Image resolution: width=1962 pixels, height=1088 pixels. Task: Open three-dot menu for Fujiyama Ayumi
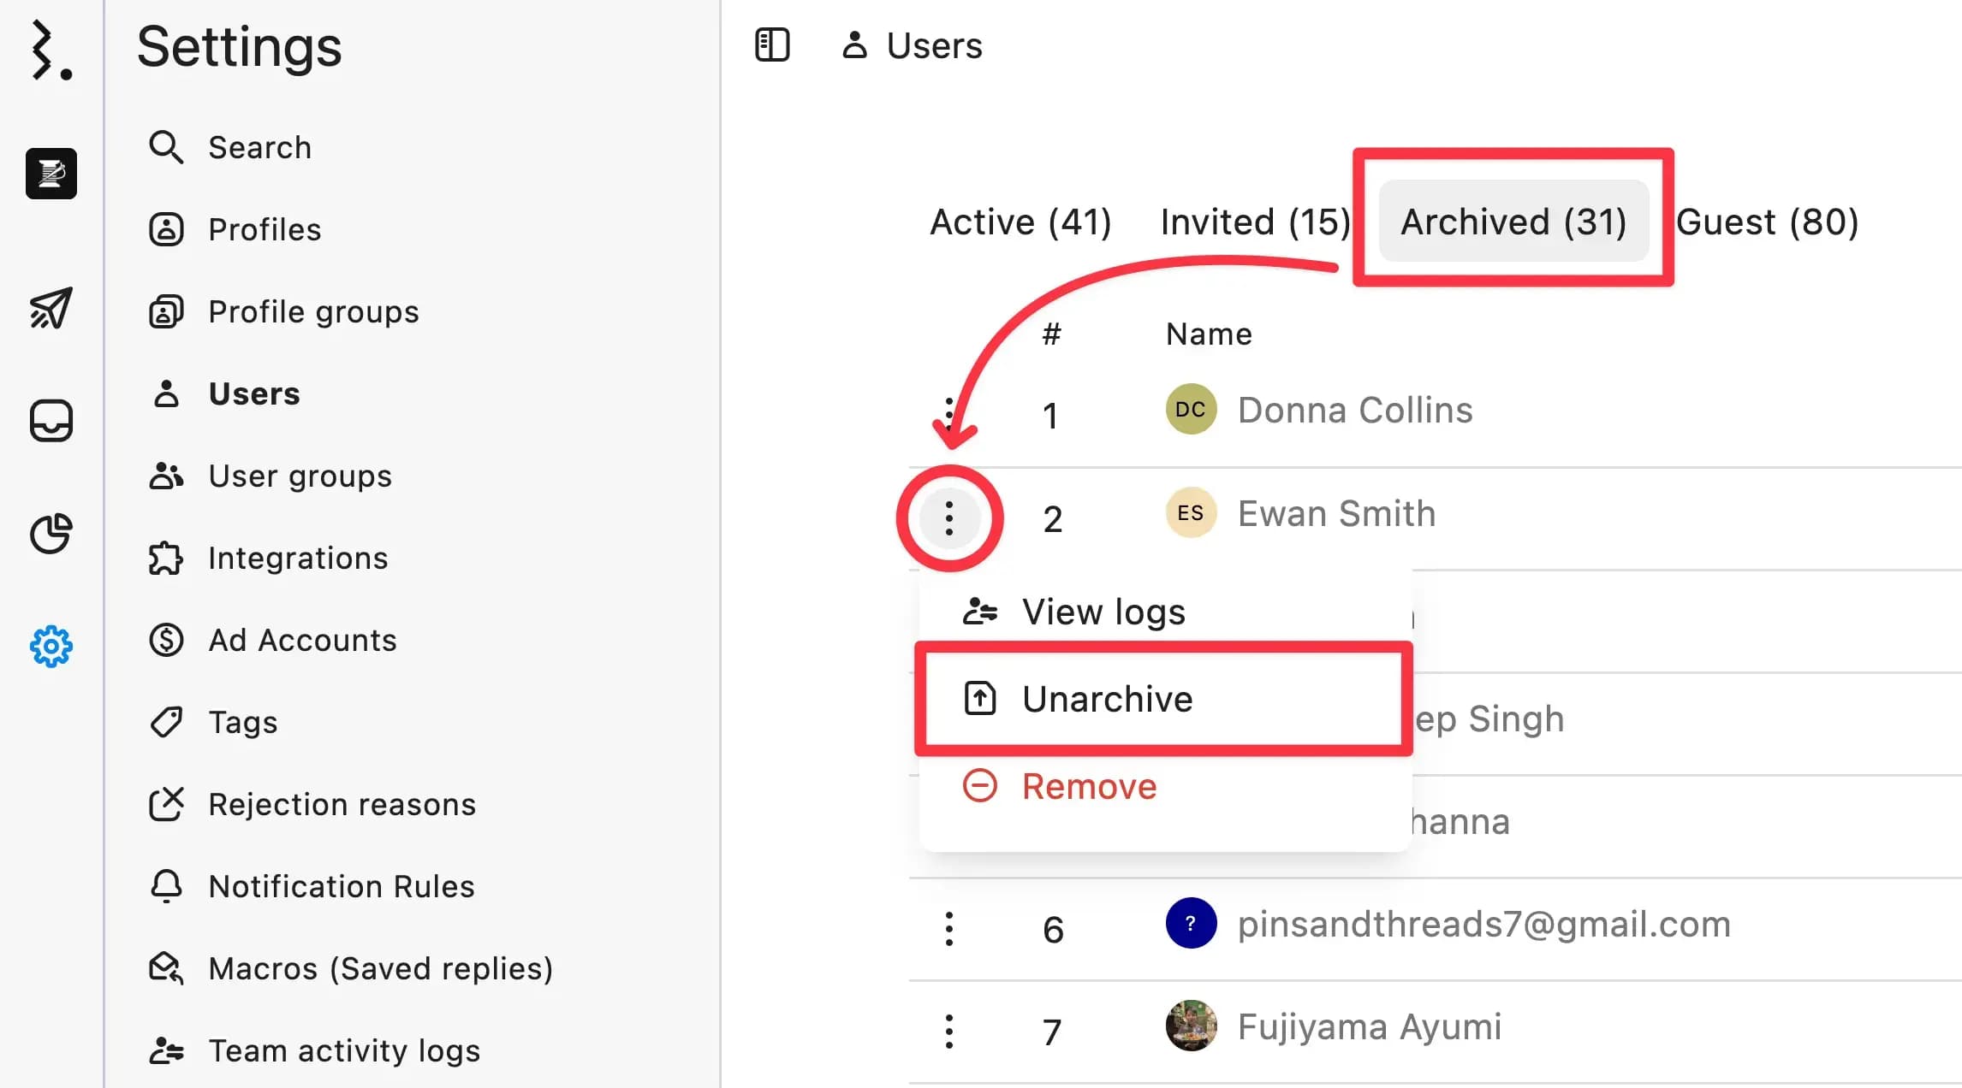point(948,1032)
